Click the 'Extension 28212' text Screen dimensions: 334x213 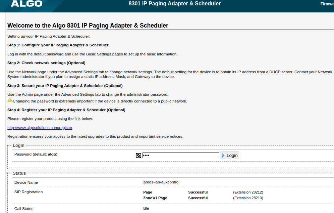tap(248, 192)
